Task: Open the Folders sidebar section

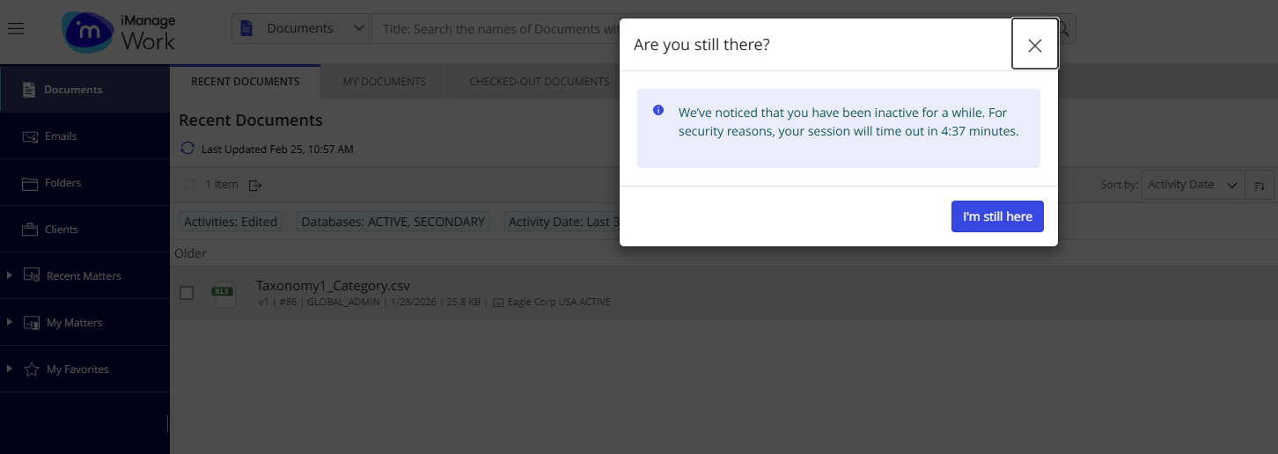Action: click(x=62, y=183)
